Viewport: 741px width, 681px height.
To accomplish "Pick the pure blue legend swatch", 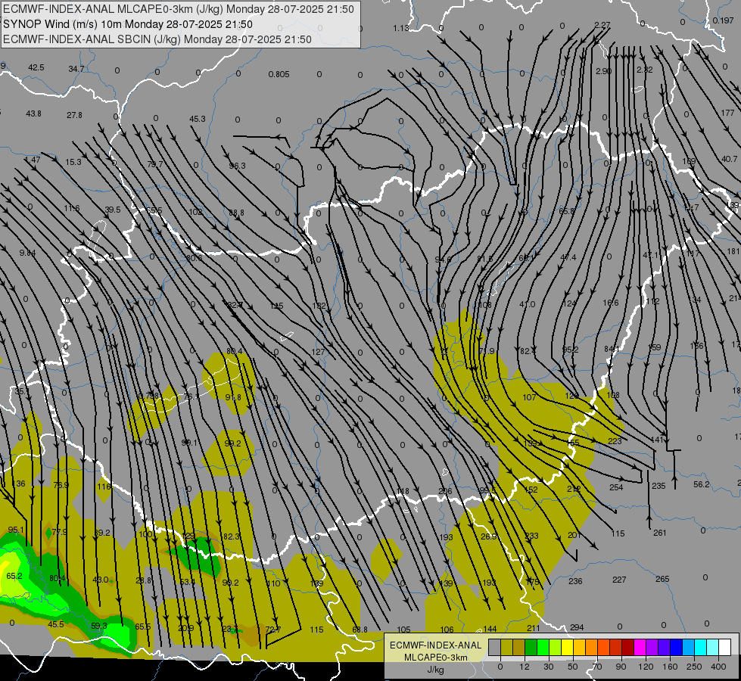I will coord(677,647).
